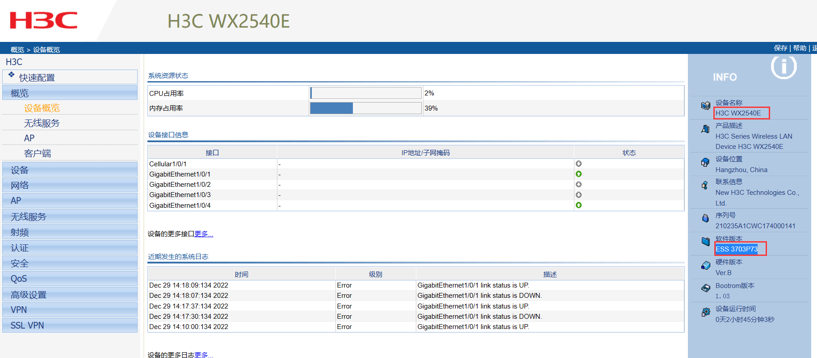The height and width of the screenshot is (358, 817).
Task: Expand the 认证 menu section
Action: (70, 247)
